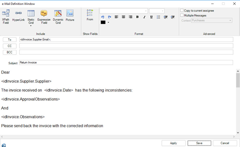The image size is (240, 147).
Task: Insert an Expression Field
Action: click(44, 17)
